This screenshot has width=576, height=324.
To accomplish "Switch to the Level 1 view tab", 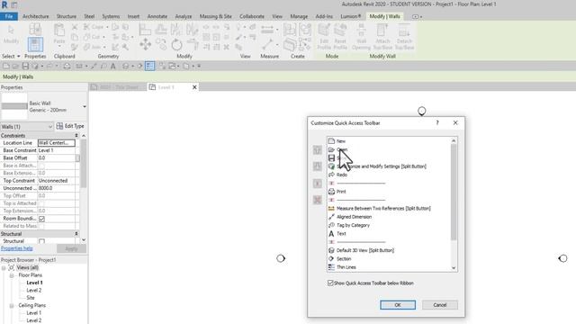I will pos(166,87).
